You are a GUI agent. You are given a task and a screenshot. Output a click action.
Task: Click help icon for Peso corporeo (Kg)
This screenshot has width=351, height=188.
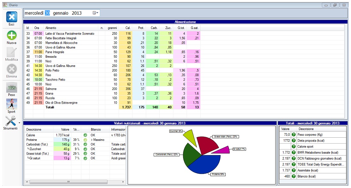[x=293, y=134]
